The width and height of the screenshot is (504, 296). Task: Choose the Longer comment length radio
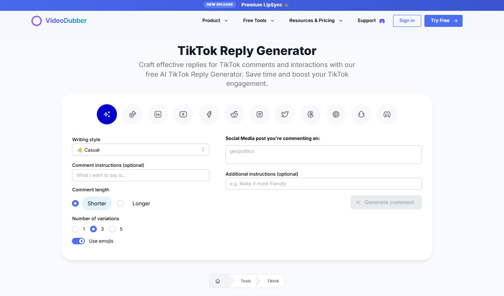(x=120, y=203)
